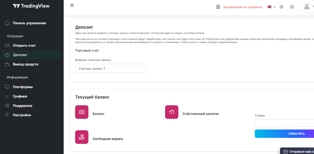Screen dimensions: 314x154
Task: Click the Сумма amount input field
Action: click(x=284, y=123)
